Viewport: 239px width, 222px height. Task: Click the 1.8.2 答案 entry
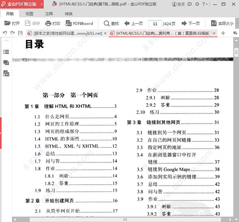81,183
